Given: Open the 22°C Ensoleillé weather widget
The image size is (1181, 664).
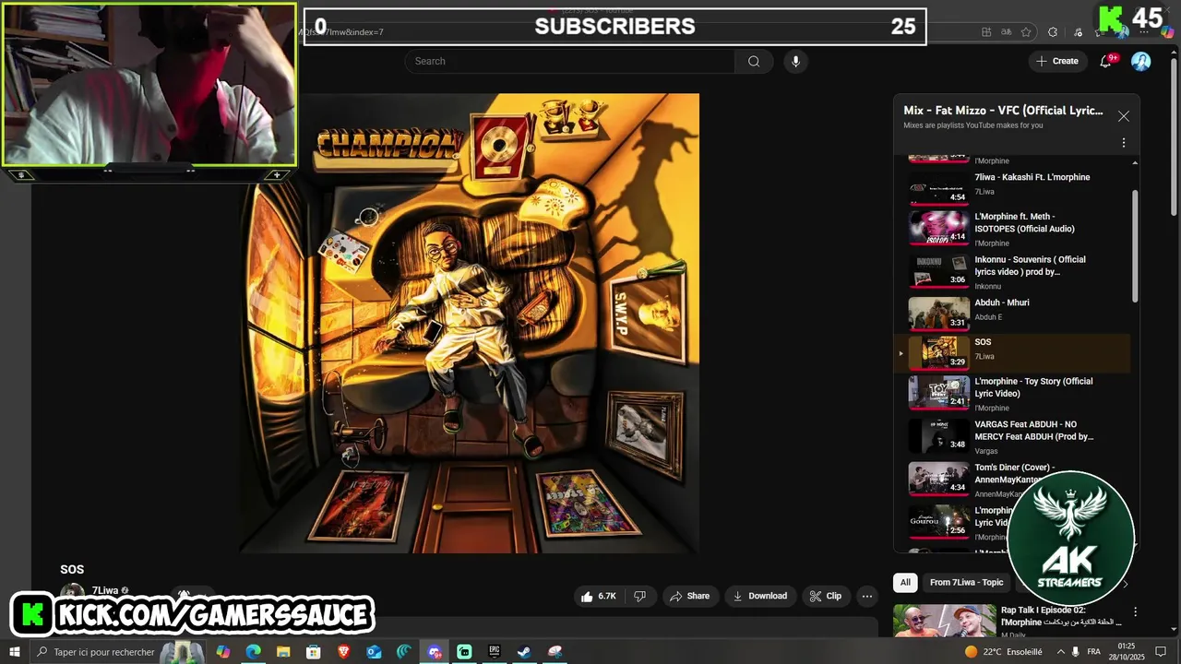Looking at the screenshot, I should (x=1003, y=652).
